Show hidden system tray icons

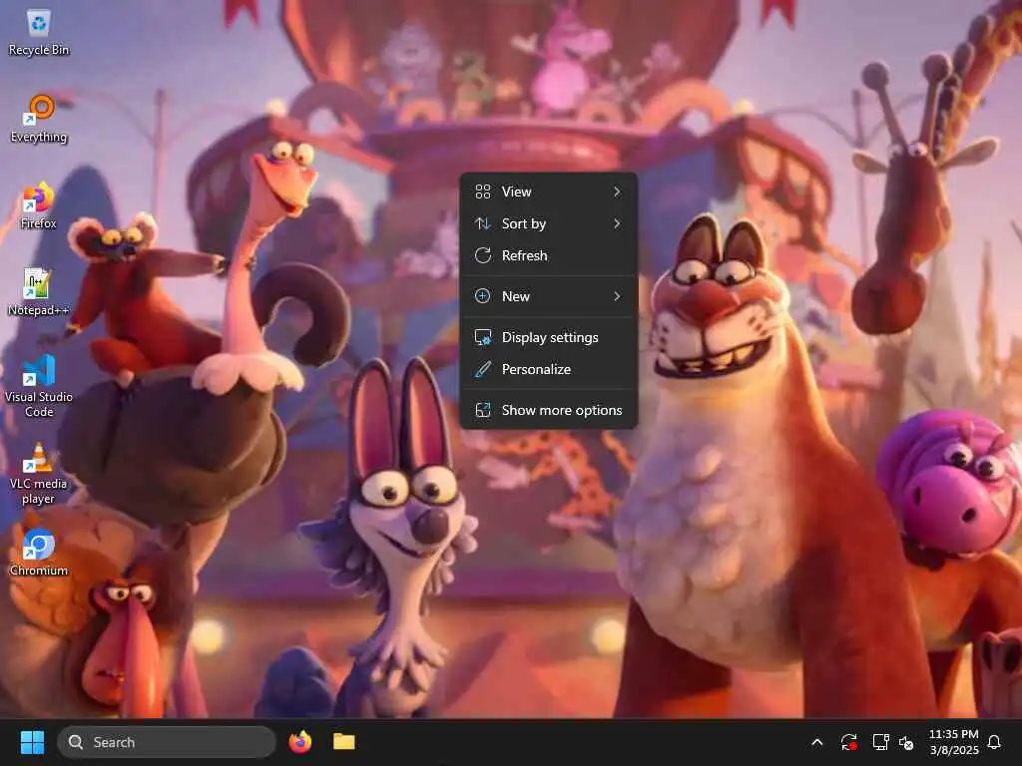(x=816, y=742)
